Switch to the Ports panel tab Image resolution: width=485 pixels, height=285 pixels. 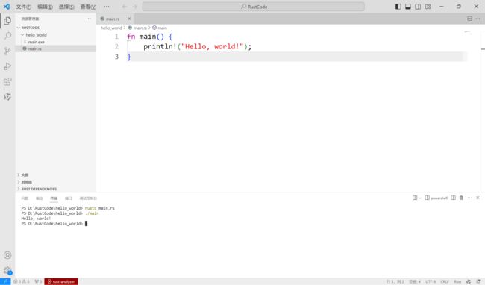pos(69,198)
